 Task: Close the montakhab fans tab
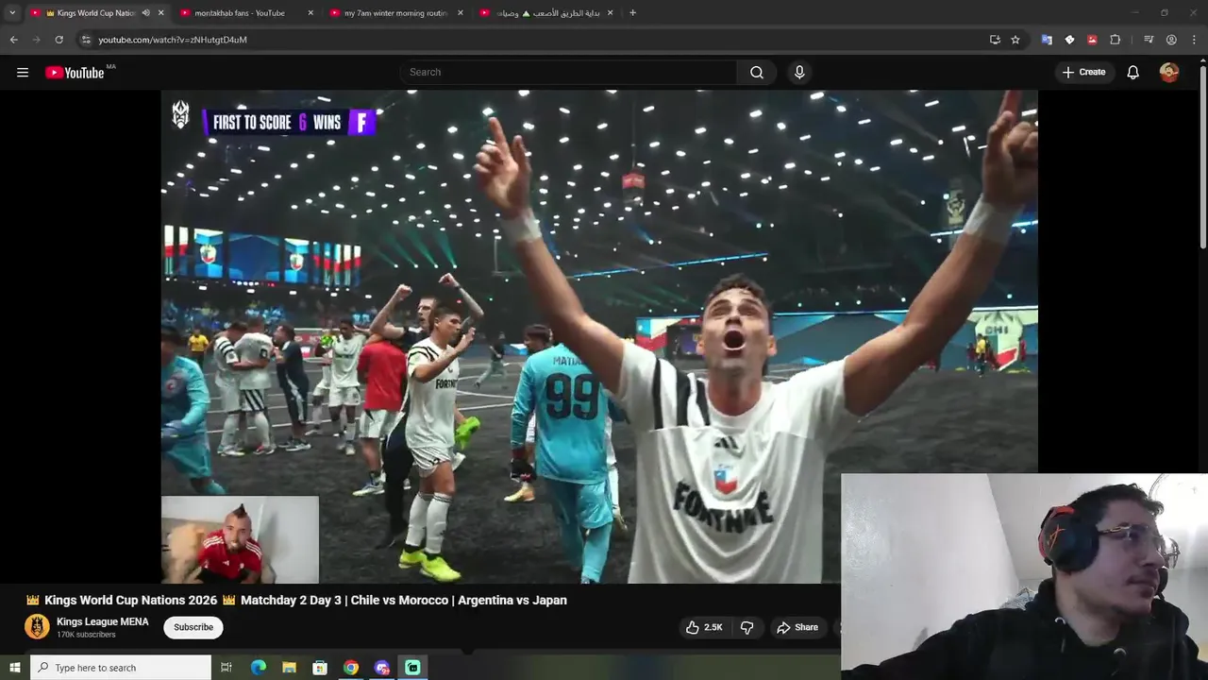click(x=310, y=13)
